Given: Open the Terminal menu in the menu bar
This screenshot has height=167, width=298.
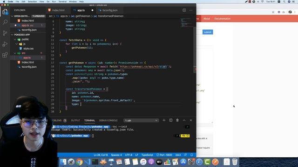Looking at the screenshot, I should (62, 1).
